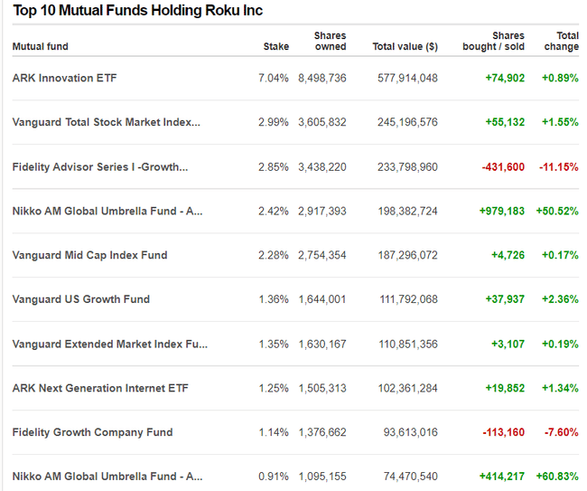The width and height of the screenshot is (587, 491).
Task: Sort by Shares bought / sold header
Action: [x=493, y=41]
